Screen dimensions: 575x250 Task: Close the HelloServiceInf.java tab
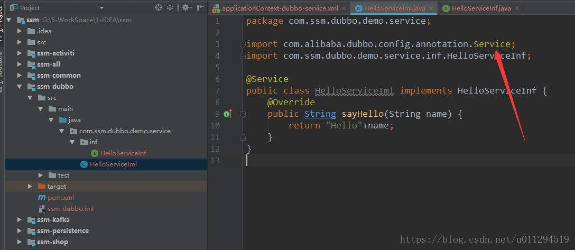516,8
